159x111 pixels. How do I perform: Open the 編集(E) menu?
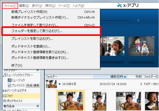click(24, 5)
